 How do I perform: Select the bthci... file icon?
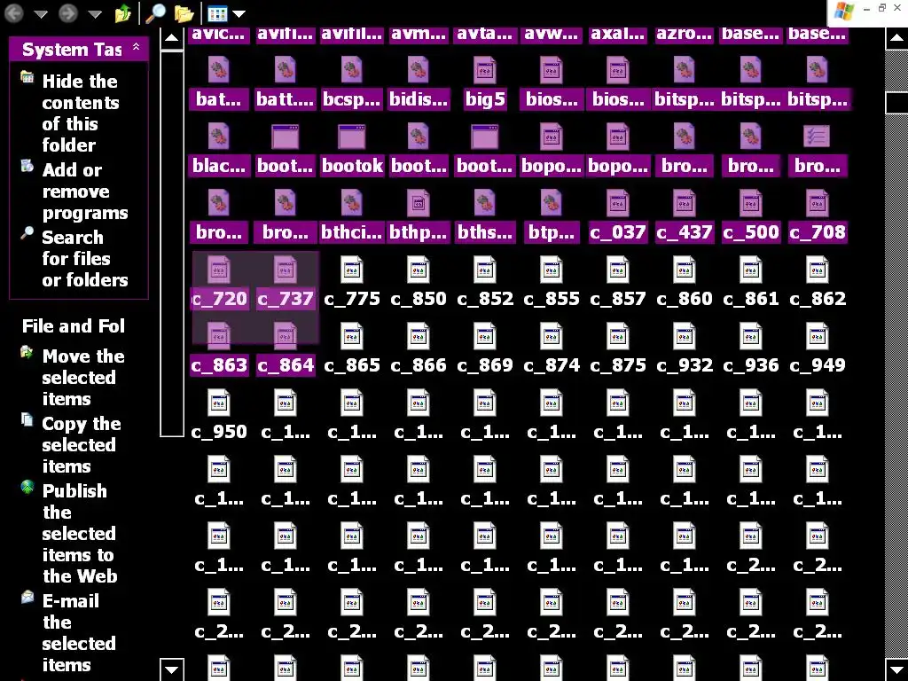pos(351,203)
